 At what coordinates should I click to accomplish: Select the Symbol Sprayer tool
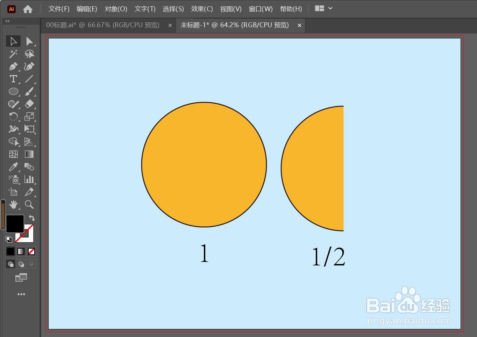(13, 180)
